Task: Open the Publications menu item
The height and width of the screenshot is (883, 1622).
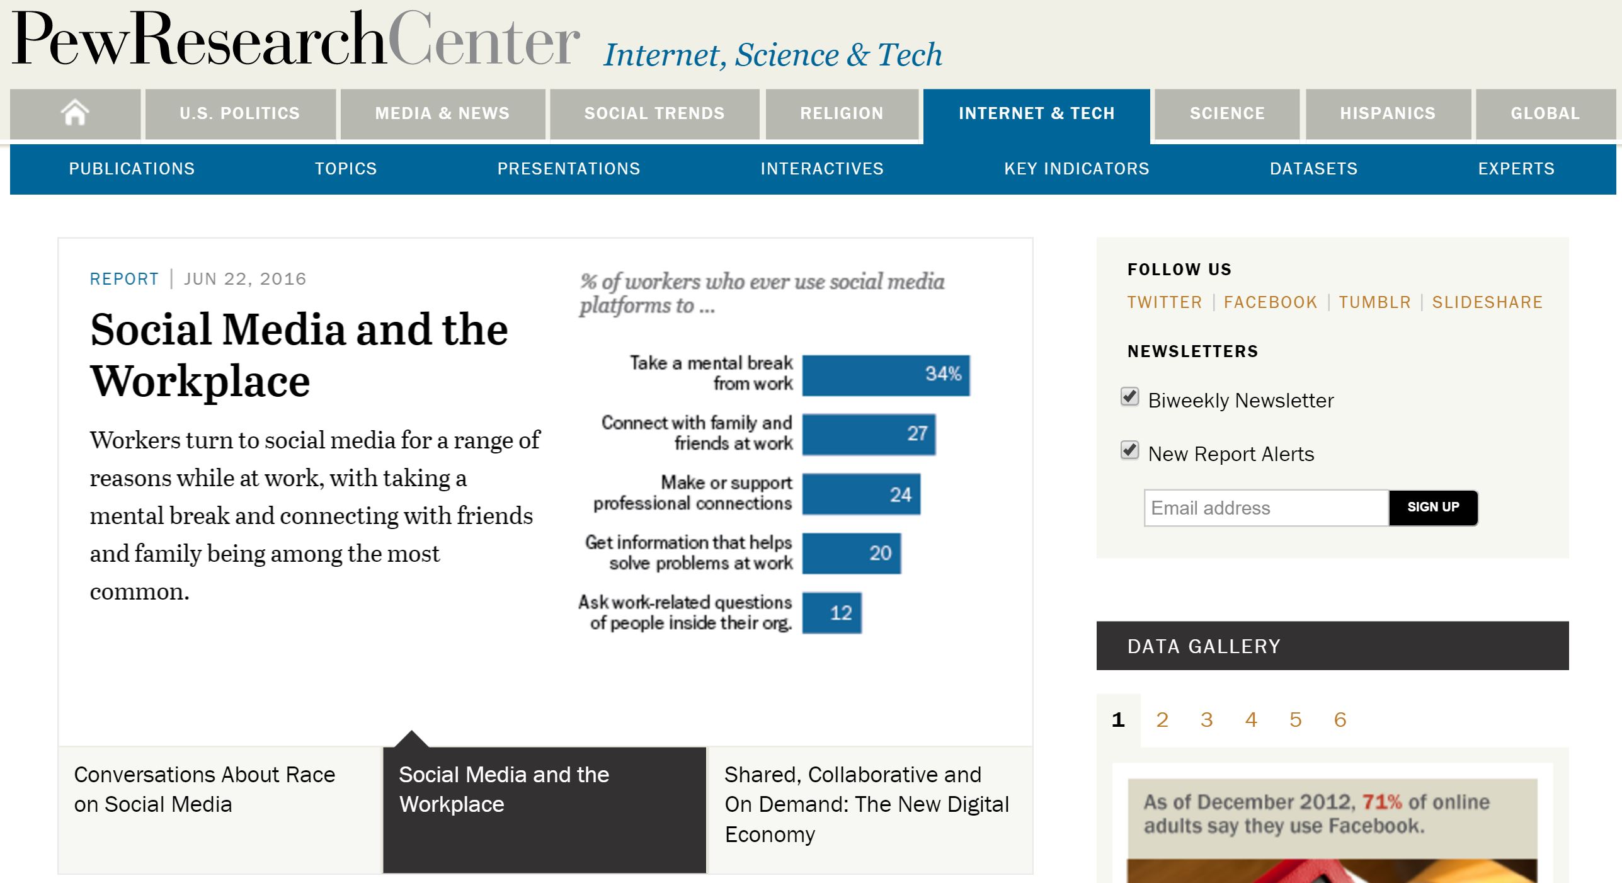Action: 132,169
